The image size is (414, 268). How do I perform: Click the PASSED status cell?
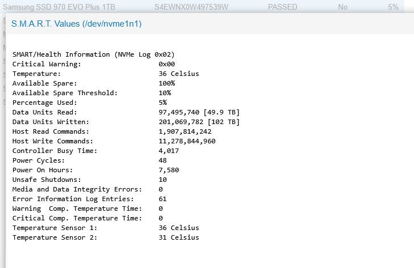click(x=282, y=7)
